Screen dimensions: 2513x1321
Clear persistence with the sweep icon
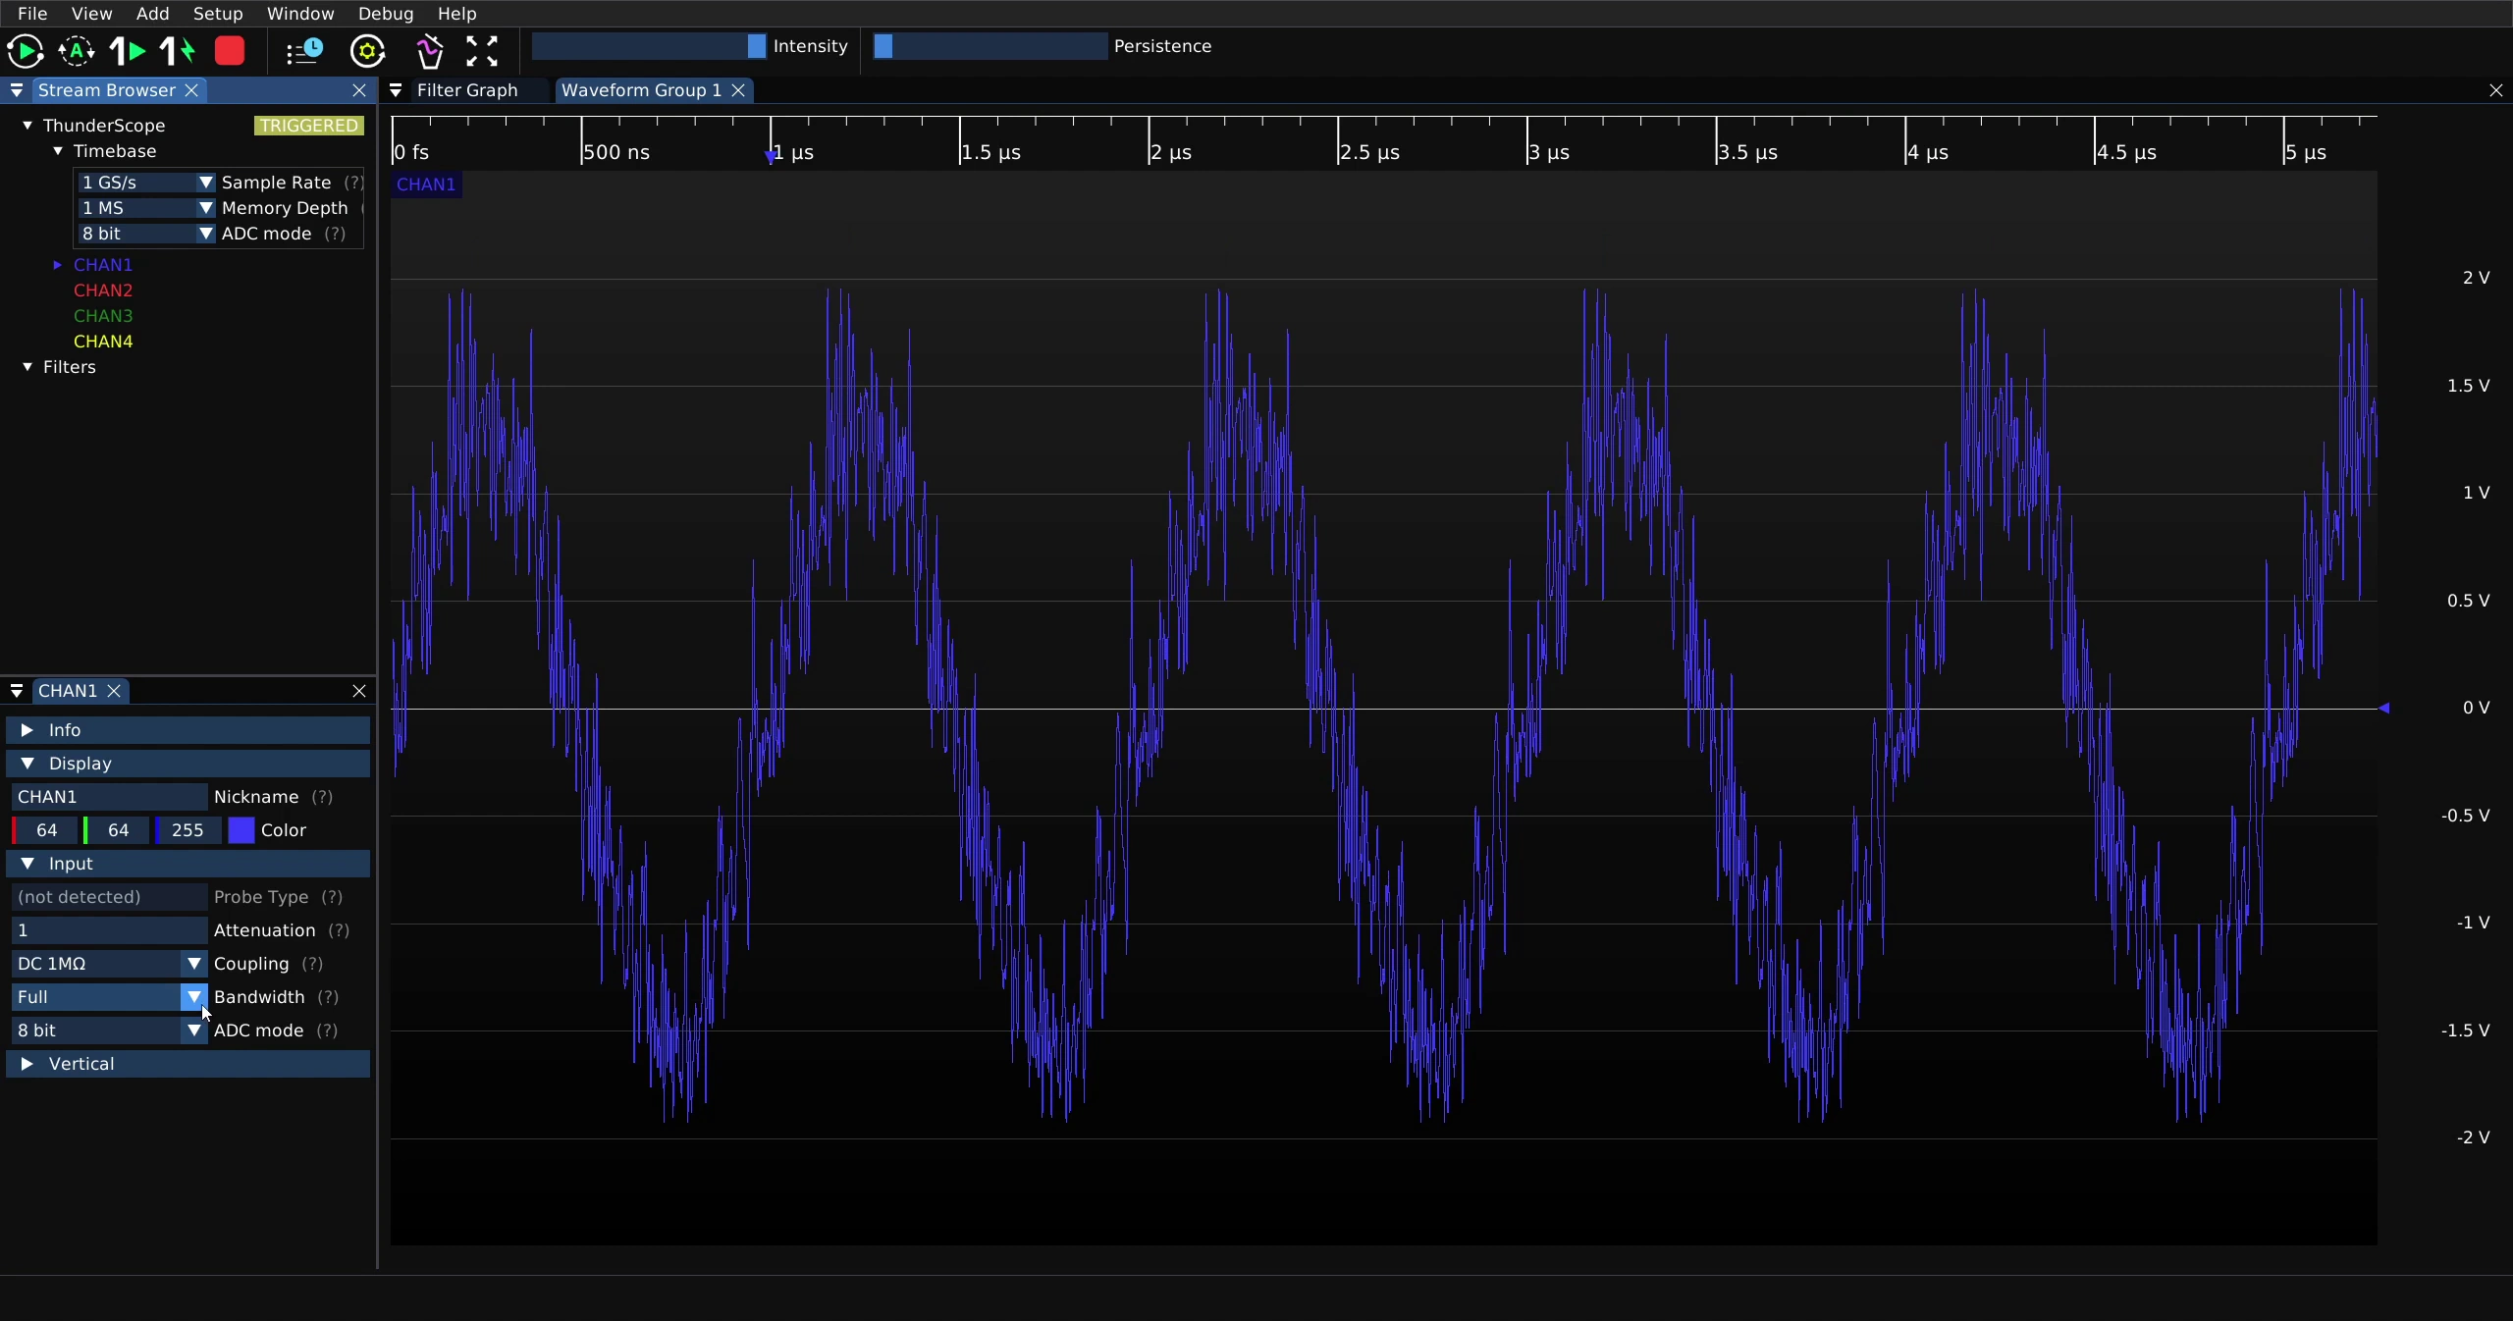coord(429,51)
